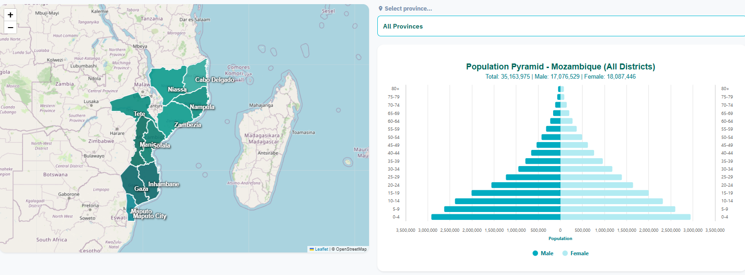Viewport: 745px width, 275px height.
Task: Click the left 40-44 axis label
Action: click(x=393, y=153)
